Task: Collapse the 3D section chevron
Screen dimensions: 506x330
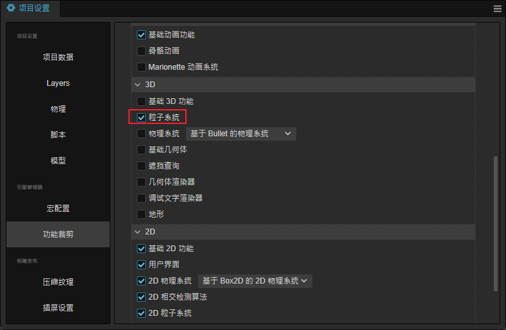Action: (137, 85)
